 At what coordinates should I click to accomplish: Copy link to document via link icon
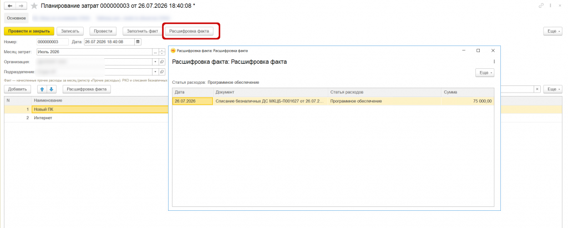point(541,6)
